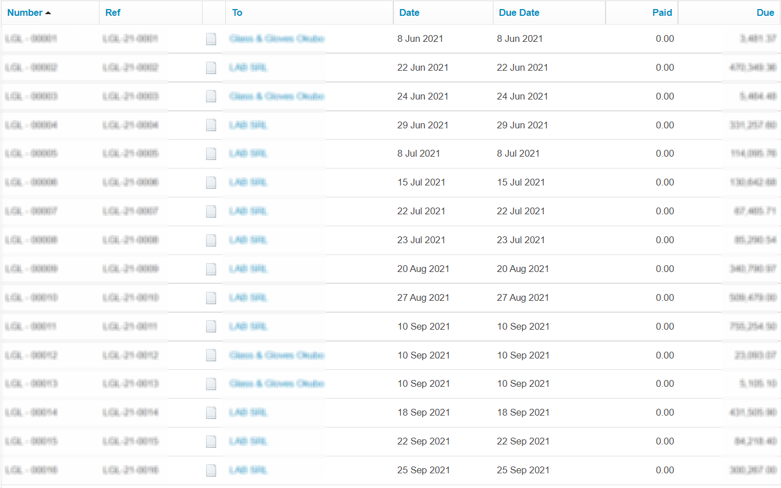Screen dimensions: 781x488
Task: Toggle the ascending sort arrow beside Number
Action: 48,13
